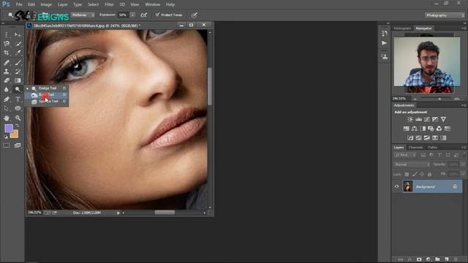This screenshot has height=263, width=468.
Task: Add an Exposure adjustment
Action: point(435,119)
